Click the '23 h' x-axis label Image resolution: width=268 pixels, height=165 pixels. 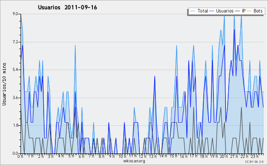[x=255, y=156]
